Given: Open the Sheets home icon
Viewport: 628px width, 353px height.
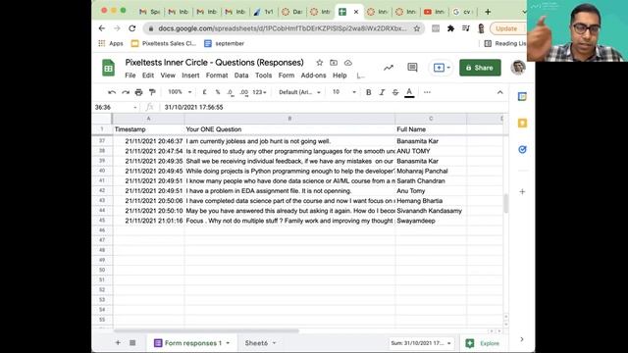Looking at the screenshot, I should tap(108, 68).
